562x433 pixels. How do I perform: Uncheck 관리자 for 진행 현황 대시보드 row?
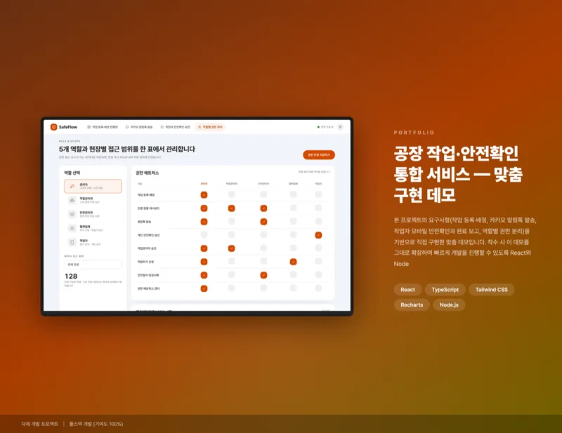[x=204, y=208]
